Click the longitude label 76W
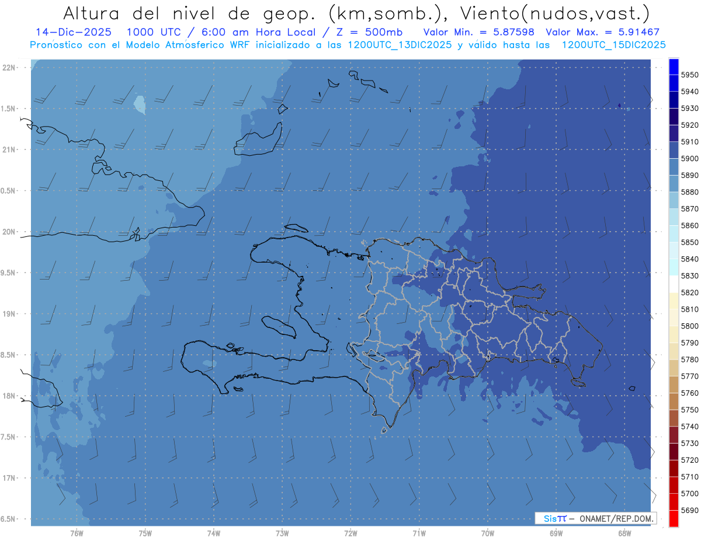701x541 pixels. click(x=77, y=533)
